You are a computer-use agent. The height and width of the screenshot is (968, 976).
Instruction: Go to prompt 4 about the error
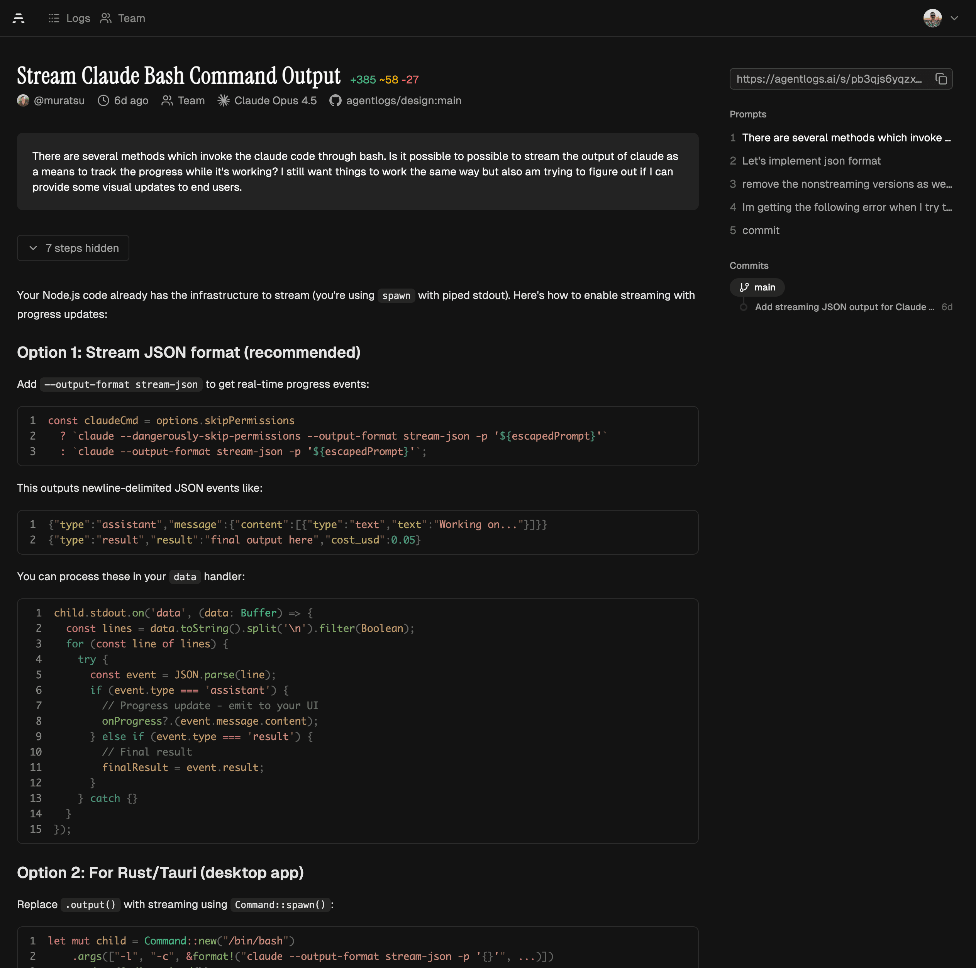[846, 207]
